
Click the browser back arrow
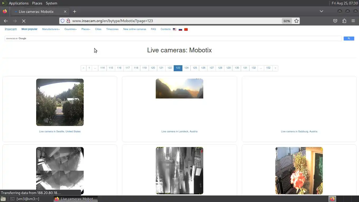click(x=6, y=21)
